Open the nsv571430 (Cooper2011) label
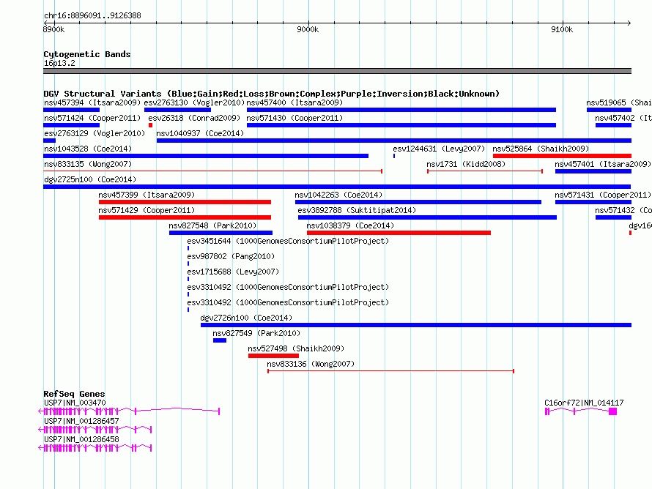652x489 pixels. (x=294, y=118)
